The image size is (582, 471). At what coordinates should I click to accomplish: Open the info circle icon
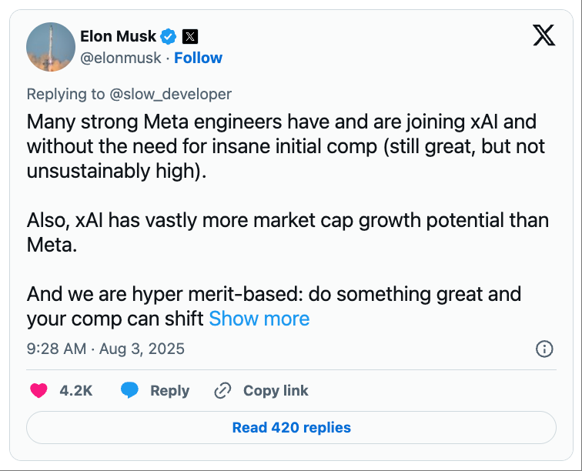pyautogui.click(x=544, y=349)
